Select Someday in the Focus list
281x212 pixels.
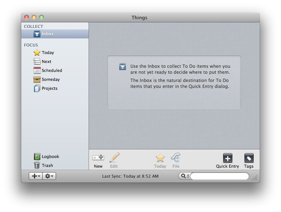(51, 79)
